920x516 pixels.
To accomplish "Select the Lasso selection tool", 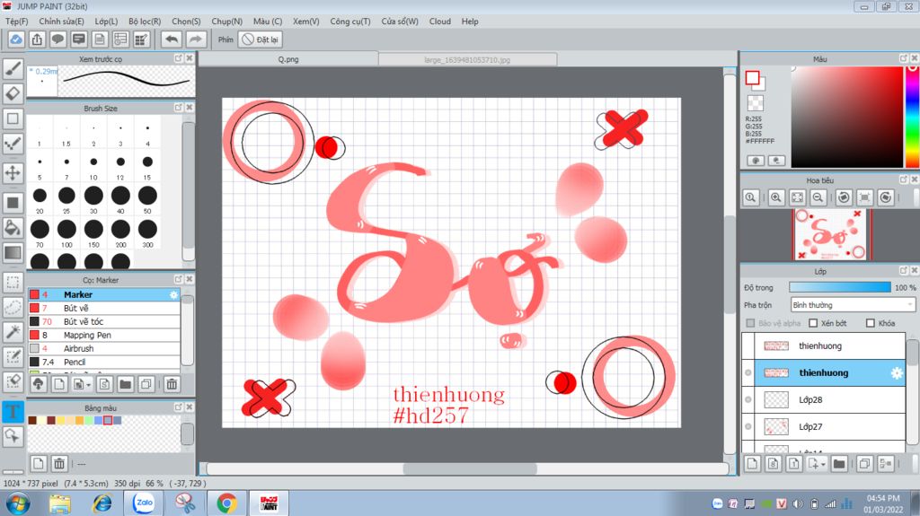I will click(x=13, y=307).
